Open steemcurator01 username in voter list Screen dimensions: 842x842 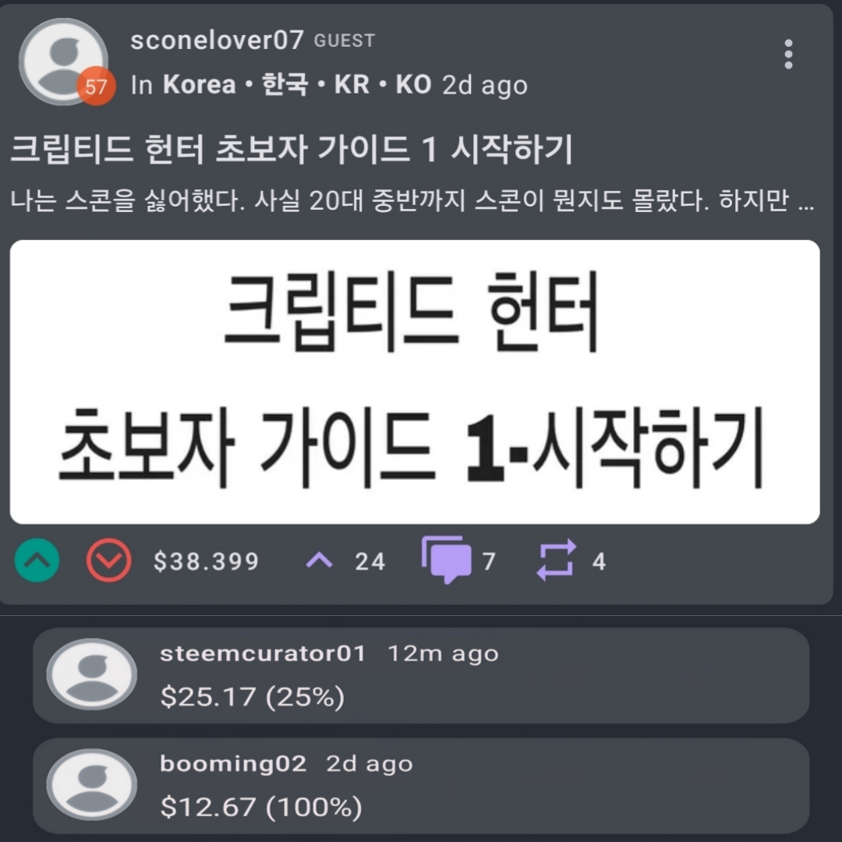(264, 653)
